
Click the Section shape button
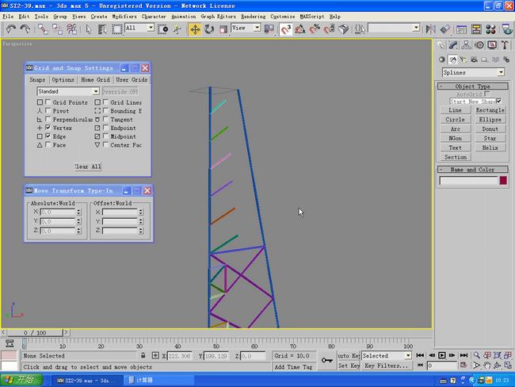[456, 157]
